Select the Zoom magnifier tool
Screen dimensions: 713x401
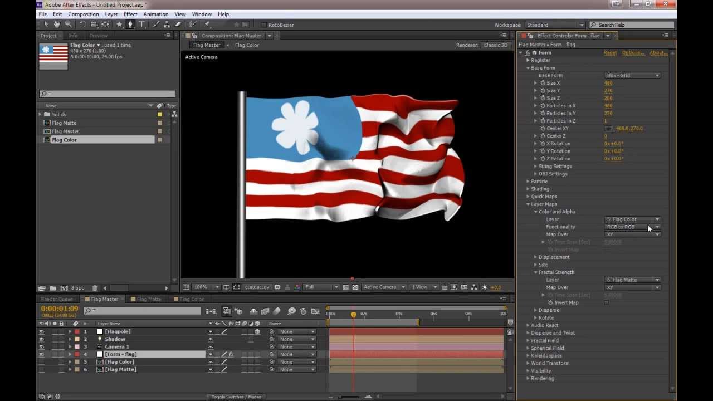(x=69, y=25)
